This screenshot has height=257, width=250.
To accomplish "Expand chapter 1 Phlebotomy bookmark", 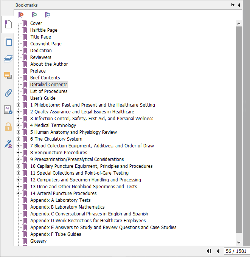I will [x=18, y=105].
